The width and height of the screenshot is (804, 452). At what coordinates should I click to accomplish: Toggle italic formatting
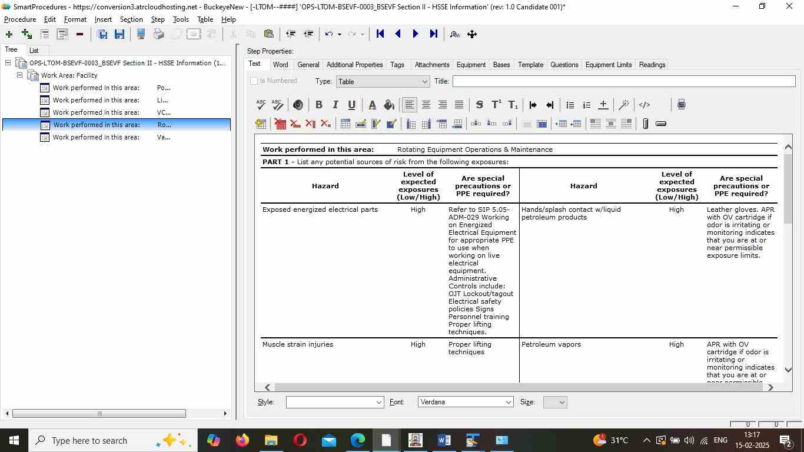pyautogui.click(x=335, y=105)
